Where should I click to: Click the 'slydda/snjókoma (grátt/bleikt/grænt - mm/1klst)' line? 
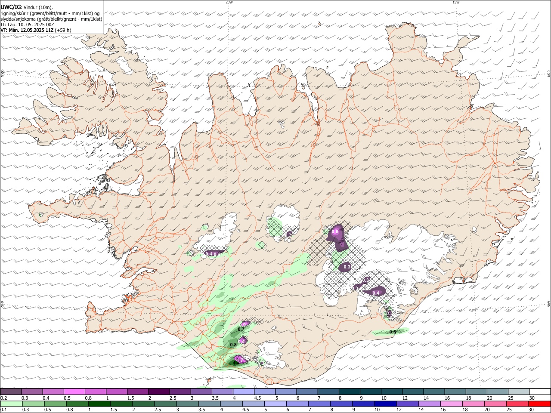pos(51,19)
